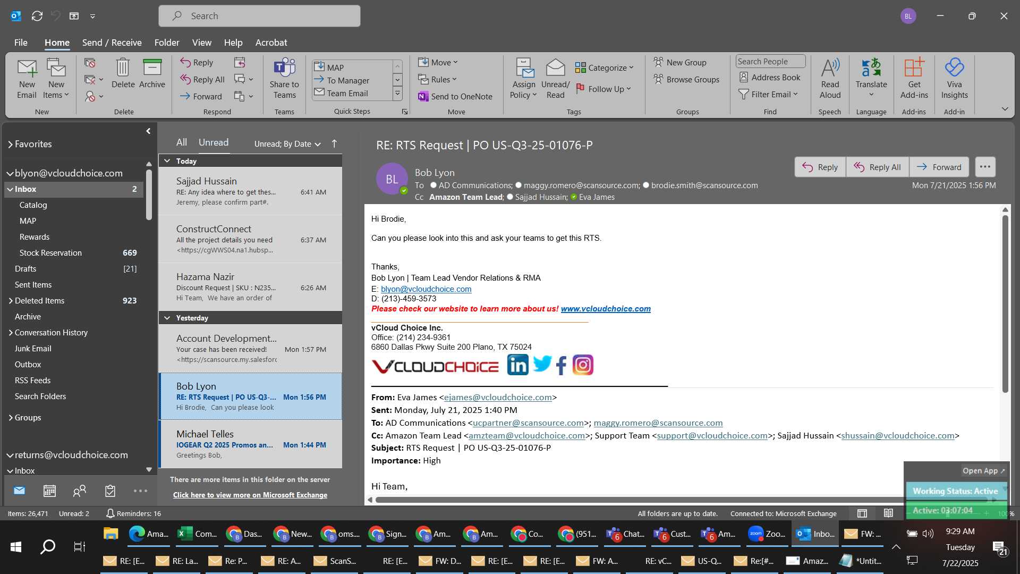Screen dimensions: 1020x574
Task: Click the New Email icon
Action: pyautogui.click(x=27, y=79)
